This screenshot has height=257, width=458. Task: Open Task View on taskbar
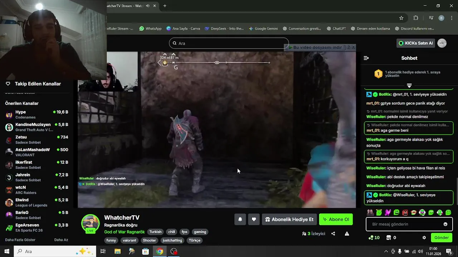(x=103, y=251)
